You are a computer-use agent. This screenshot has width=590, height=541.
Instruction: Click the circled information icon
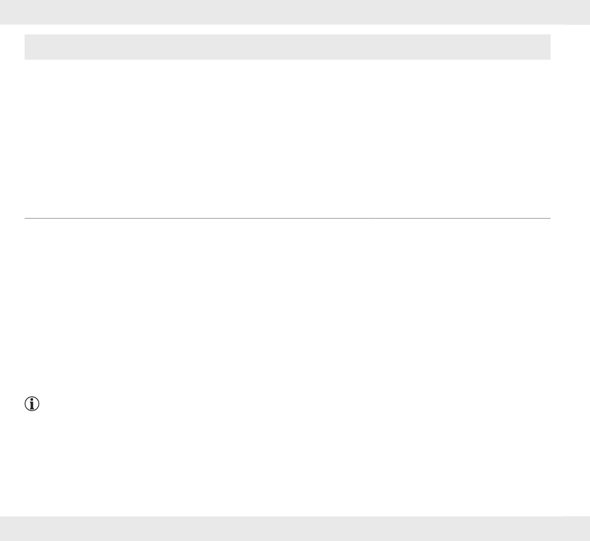click(32, 404)
